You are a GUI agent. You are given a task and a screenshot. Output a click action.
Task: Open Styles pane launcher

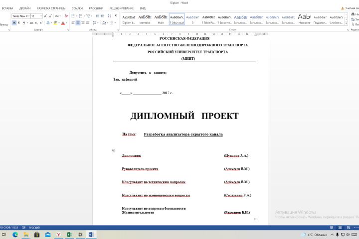(x=348, y=30)
